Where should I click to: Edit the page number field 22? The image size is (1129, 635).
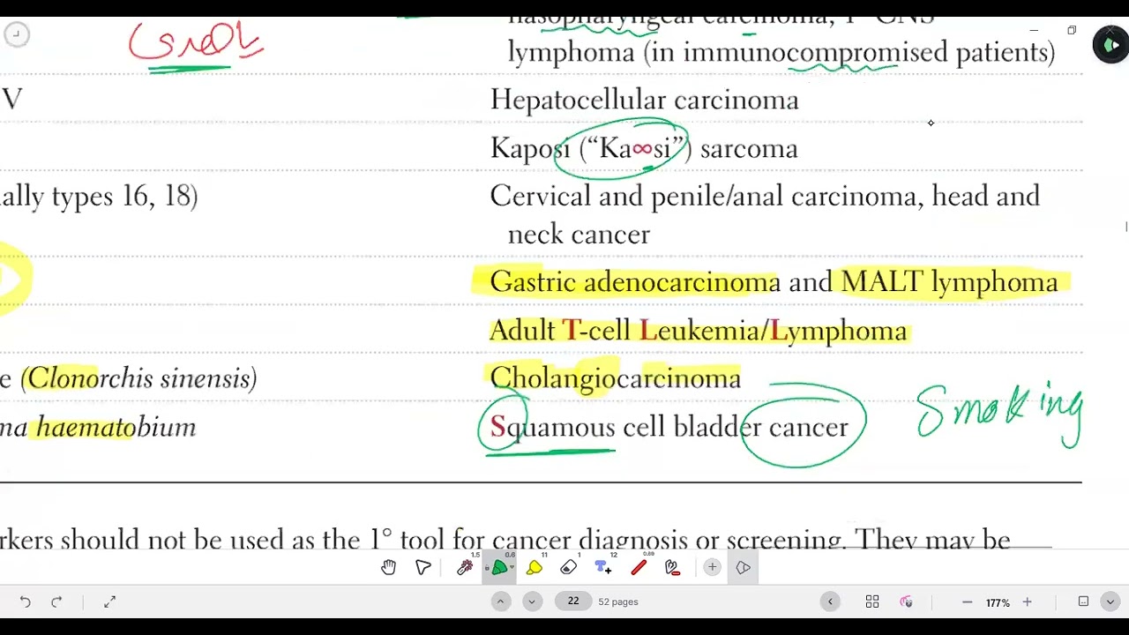tap(573, 601)
